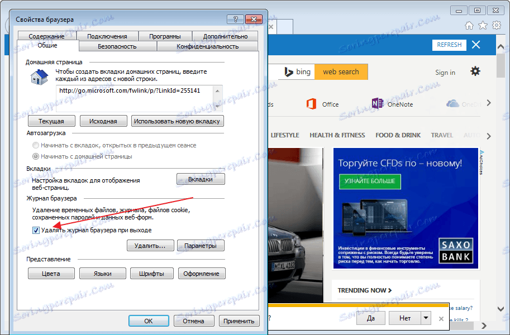This screenshot has height=335, width=510.
Task: Click the help question-mark button in dialog title
Action: coord(236,19)
